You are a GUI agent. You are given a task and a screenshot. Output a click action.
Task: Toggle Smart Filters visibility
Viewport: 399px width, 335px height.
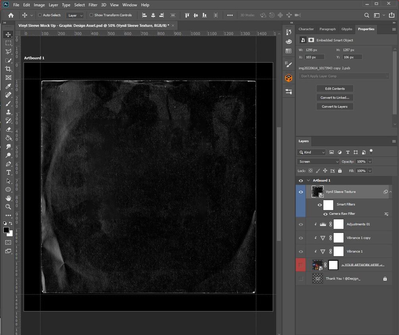click(x=320, y=205)
